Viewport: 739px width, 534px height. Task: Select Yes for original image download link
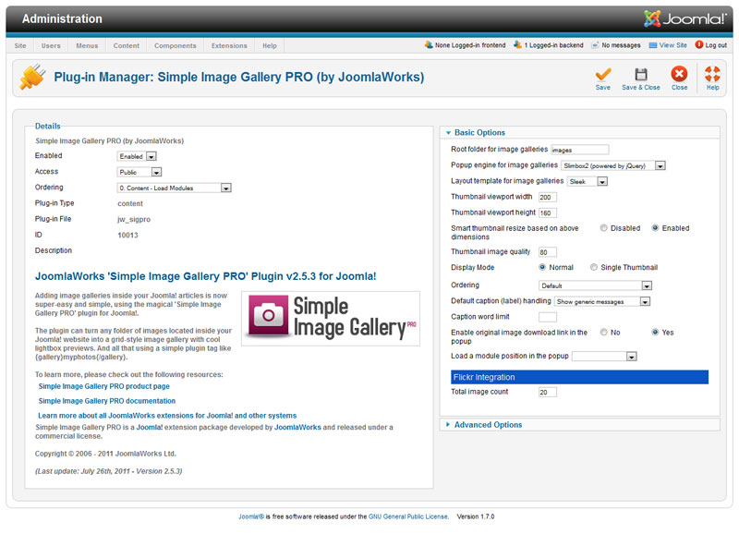pyautogui.click(x=655, y=333)
